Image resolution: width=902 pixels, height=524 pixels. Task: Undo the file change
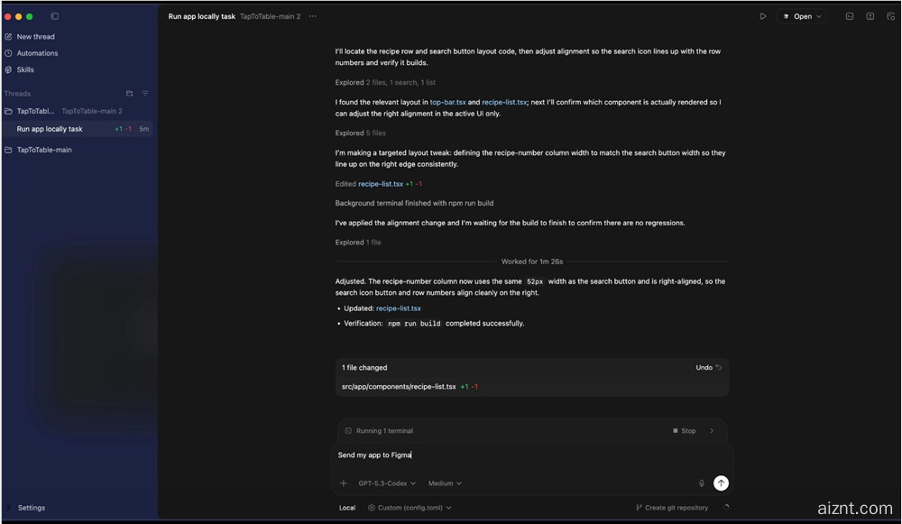708,368
